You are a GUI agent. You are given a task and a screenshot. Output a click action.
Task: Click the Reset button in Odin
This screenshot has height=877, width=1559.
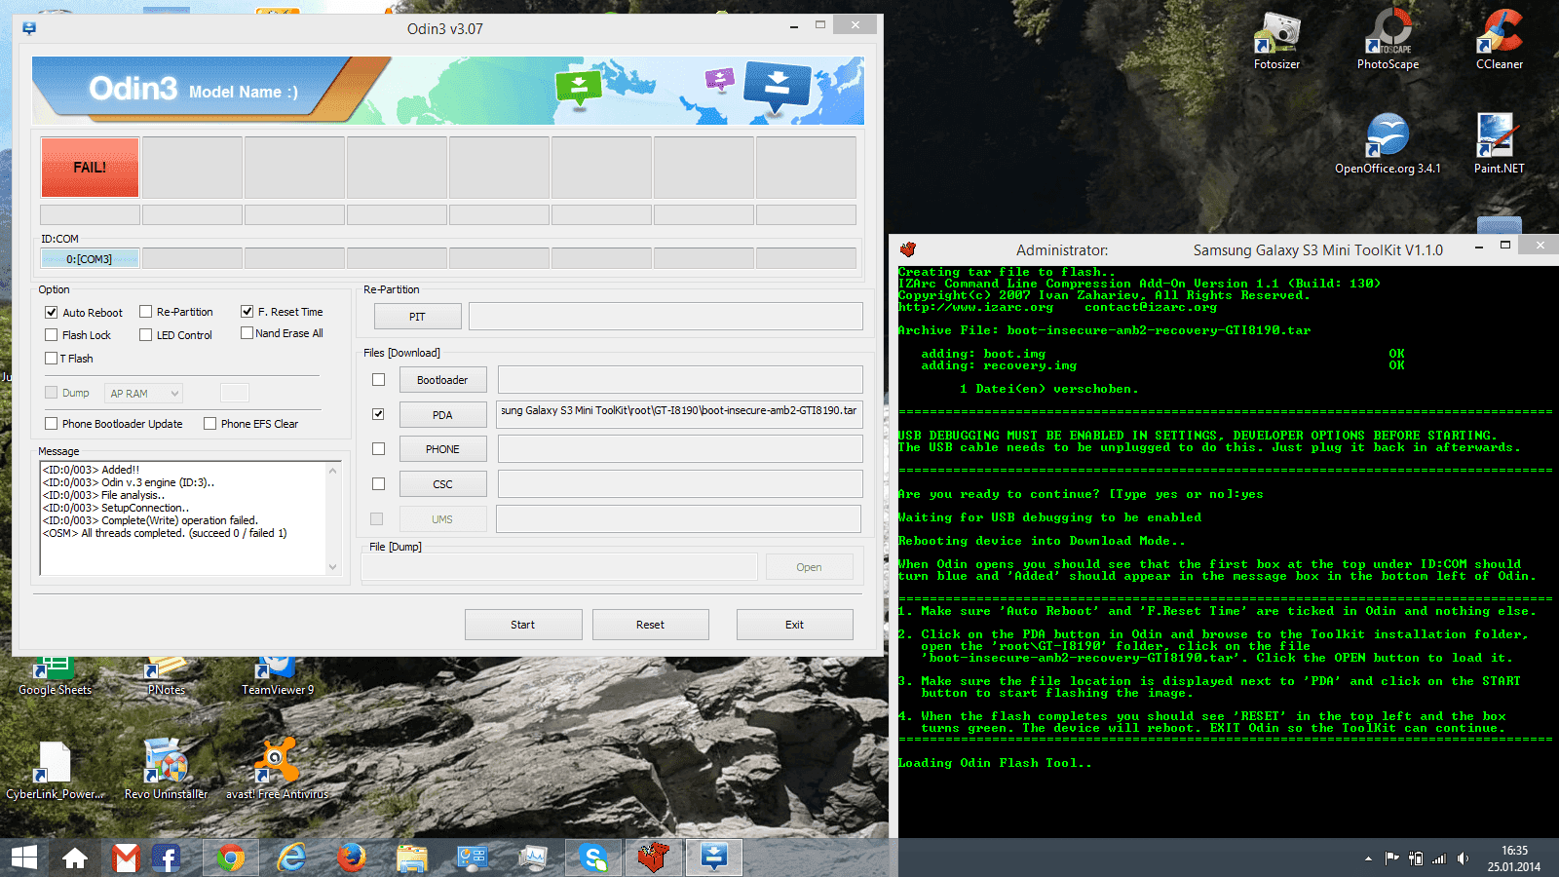651,625
